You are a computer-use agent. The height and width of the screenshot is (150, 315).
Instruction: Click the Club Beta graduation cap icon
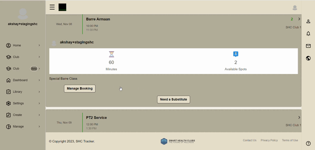pos(8,69)
